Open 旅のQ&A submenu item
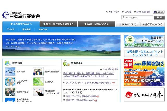Image resolution: width=167 pixels, height=111 pixels. tap(43, 29)
